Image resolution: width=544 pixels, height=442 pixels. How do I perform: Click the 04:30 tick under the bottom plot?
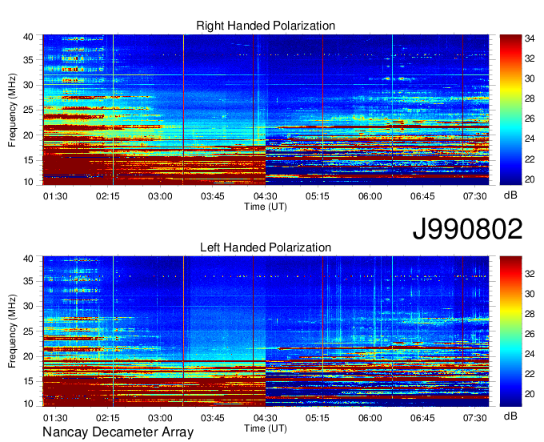click(265, 418)
